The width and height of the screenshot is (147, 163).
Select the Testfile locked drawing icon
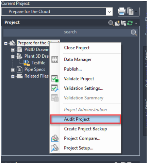26,63
